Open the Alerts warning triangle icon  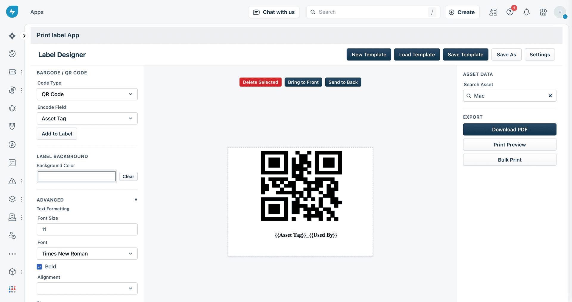(12, 181)
